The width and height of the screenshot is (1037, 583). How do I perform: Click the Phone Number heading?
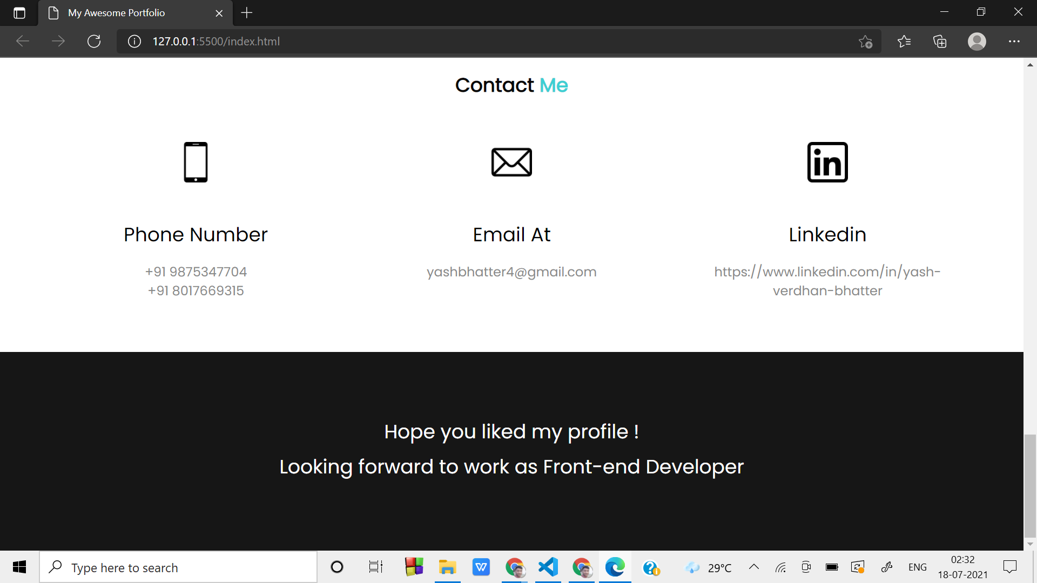pyautogui.click(x=196, y=234)
